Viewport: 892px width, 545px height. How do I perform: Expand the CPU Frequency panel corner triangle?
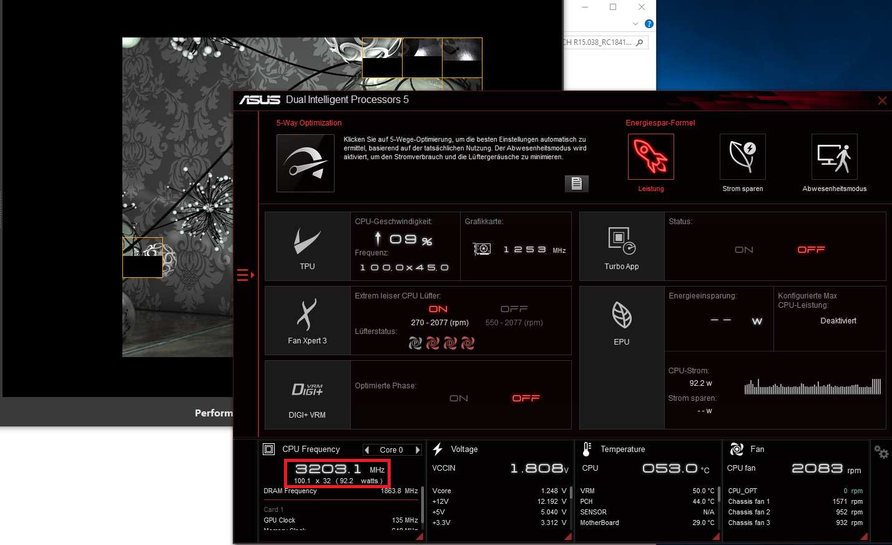[419, 536]
